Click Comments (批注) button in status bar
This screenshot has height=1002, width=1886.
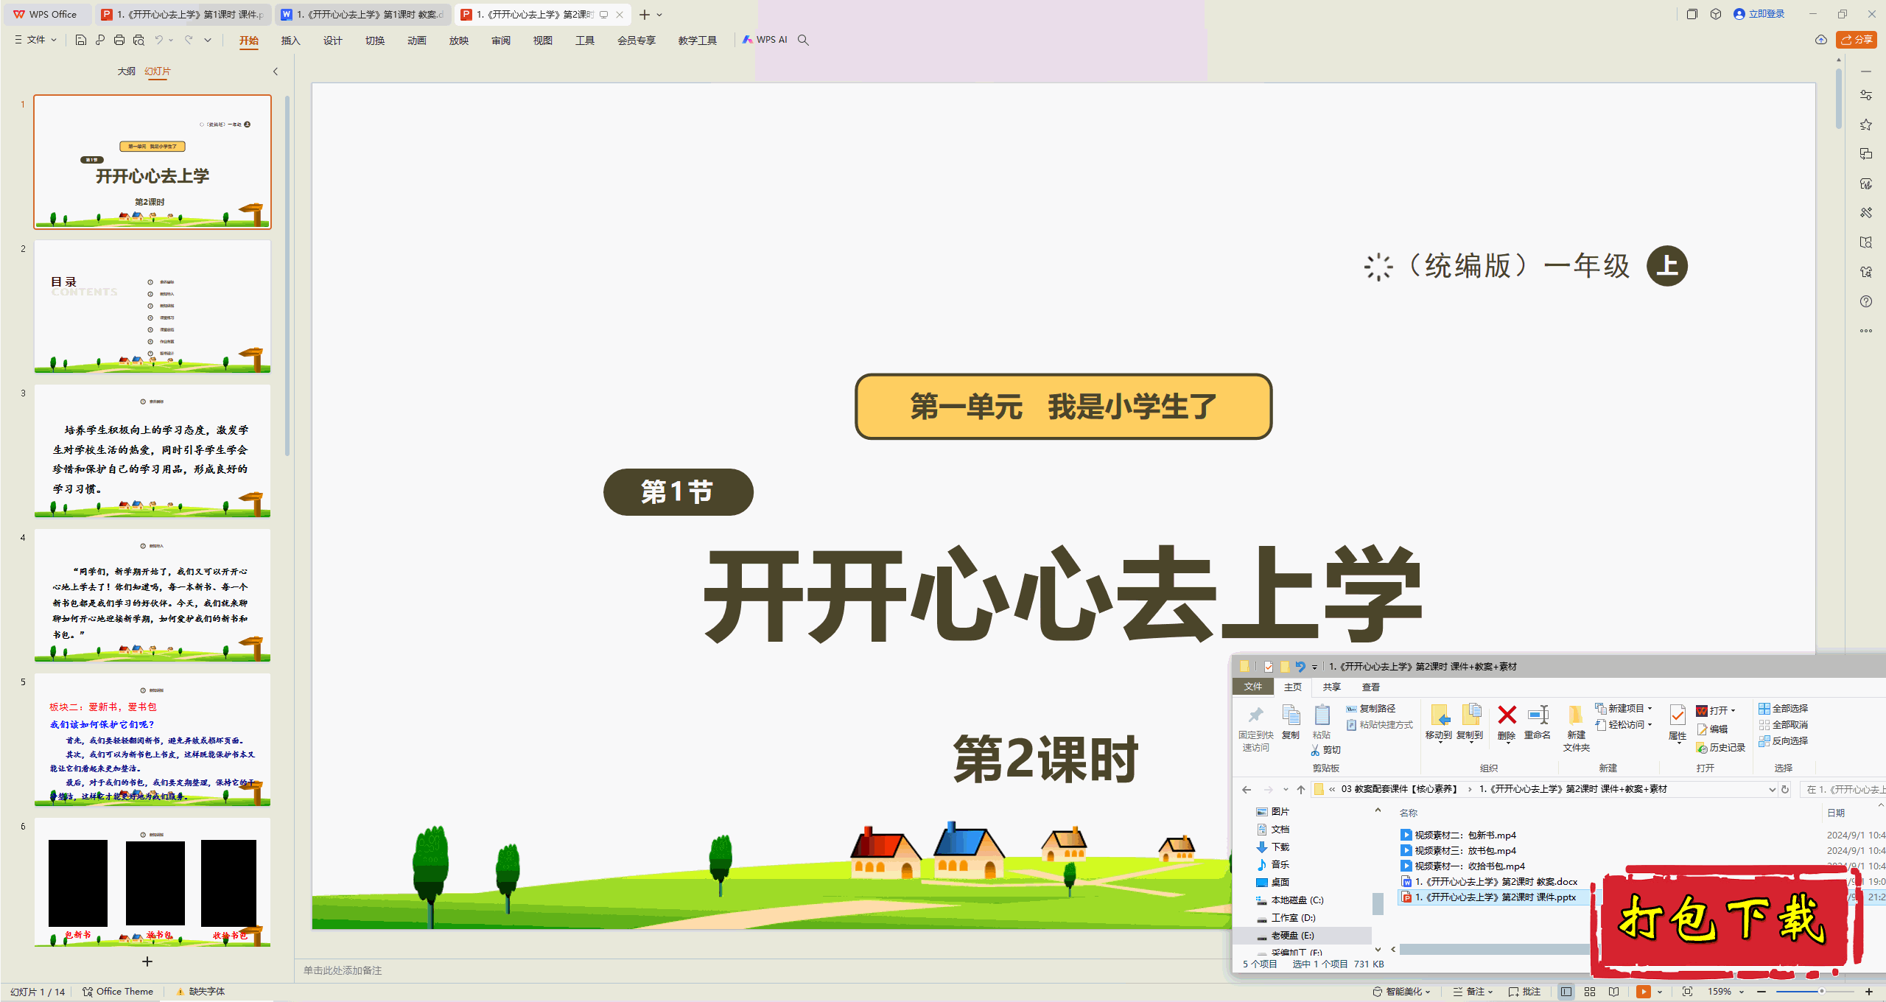point(1525,992)
